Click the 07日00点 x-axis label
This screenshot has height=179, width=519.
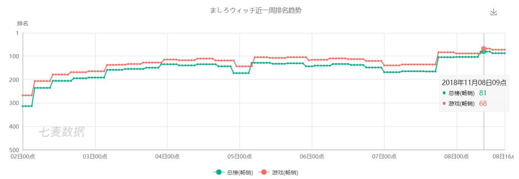[x=384, y=157]
